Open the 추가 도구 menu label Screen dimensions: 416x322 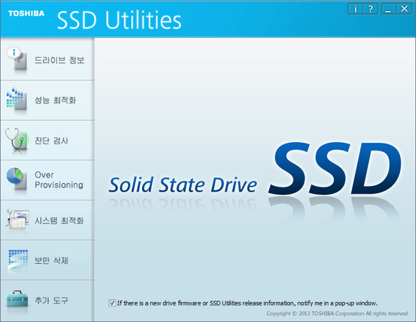pos(51,300)
